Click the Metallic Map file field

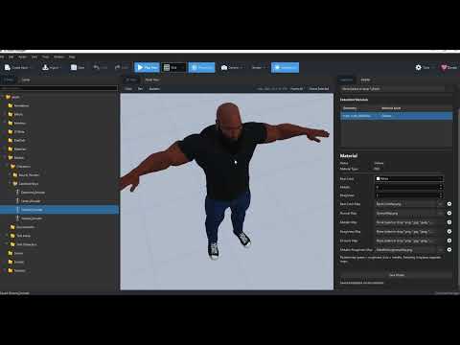click(406, 222)
